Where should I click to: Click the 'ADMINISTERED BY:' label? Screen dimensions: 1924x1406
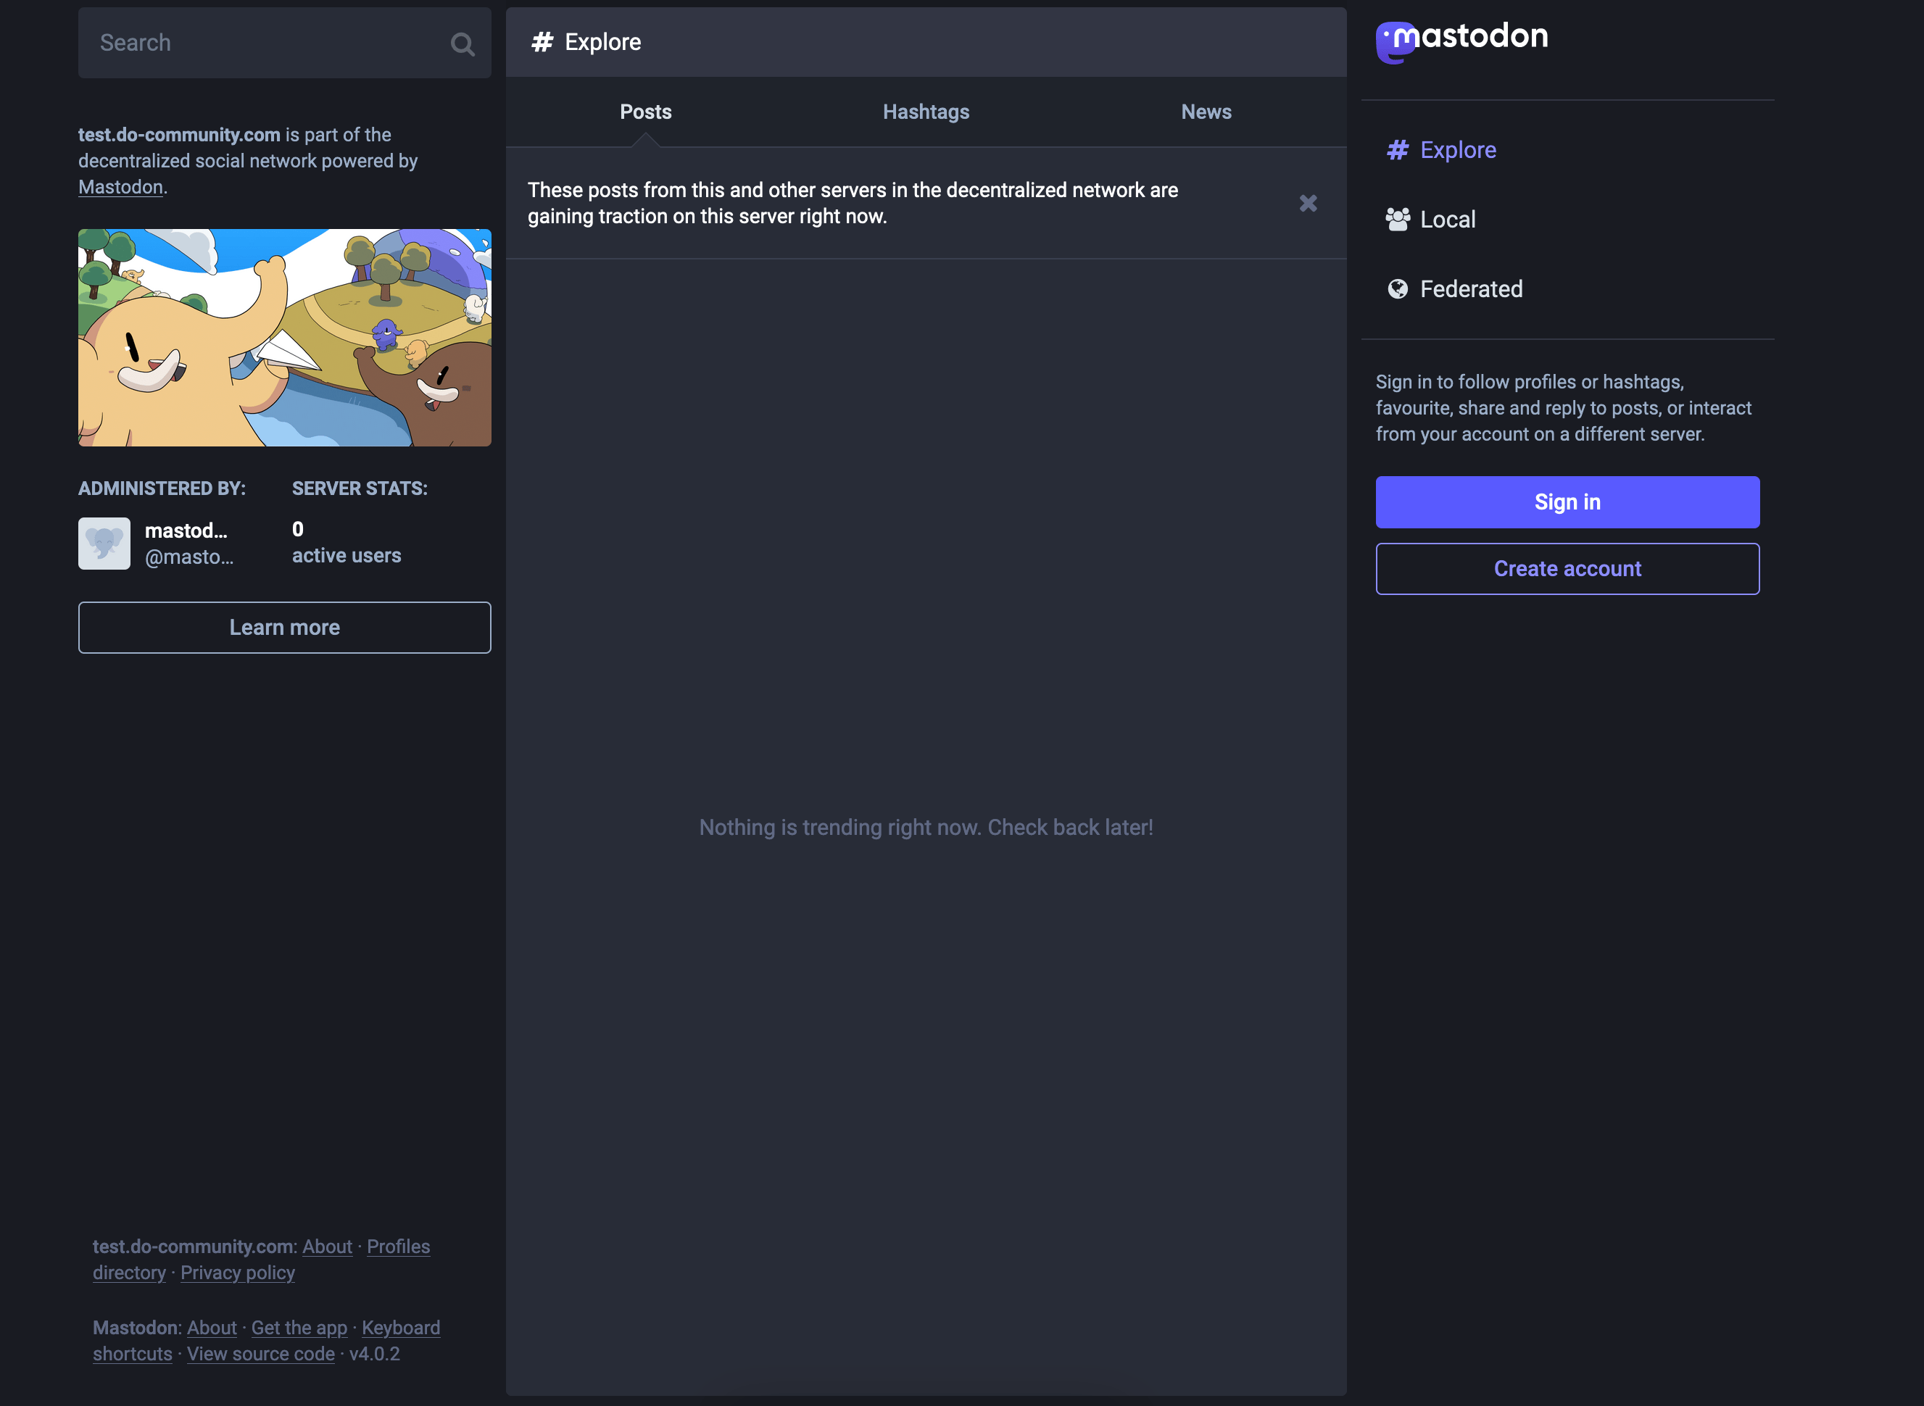(162, 488)
